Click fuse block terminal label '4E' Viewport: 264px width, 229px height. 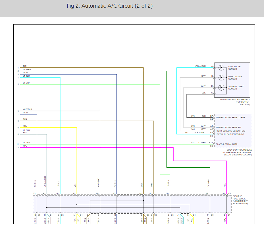point(224,193)
